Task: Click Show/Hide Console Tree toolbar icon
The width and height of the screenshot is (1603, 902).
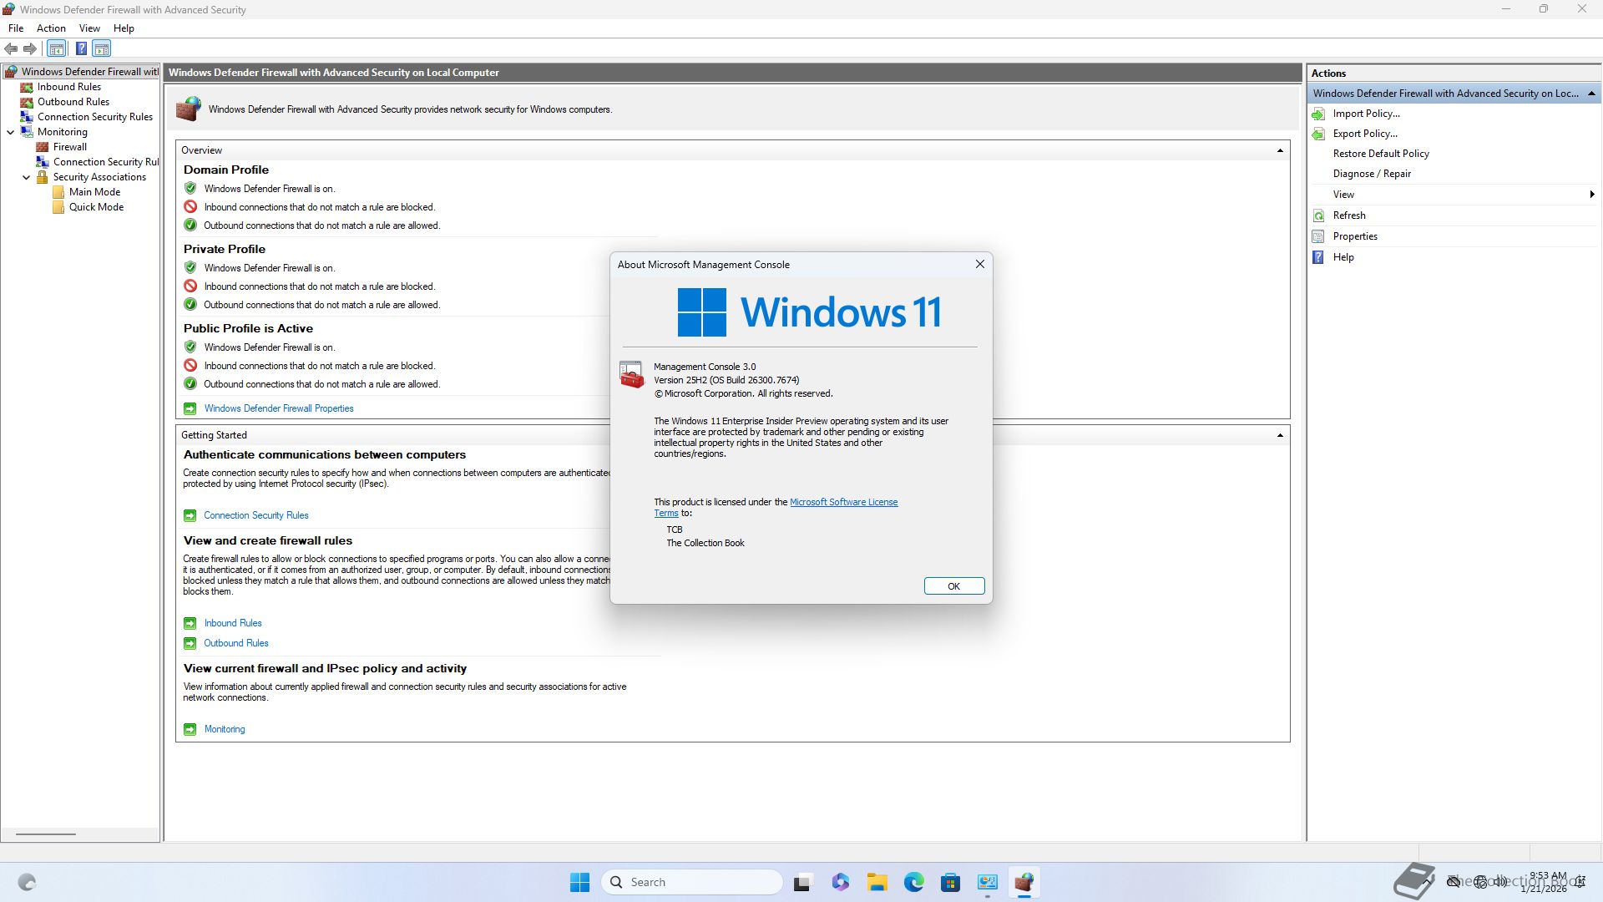Action: [x=57, y=48]
